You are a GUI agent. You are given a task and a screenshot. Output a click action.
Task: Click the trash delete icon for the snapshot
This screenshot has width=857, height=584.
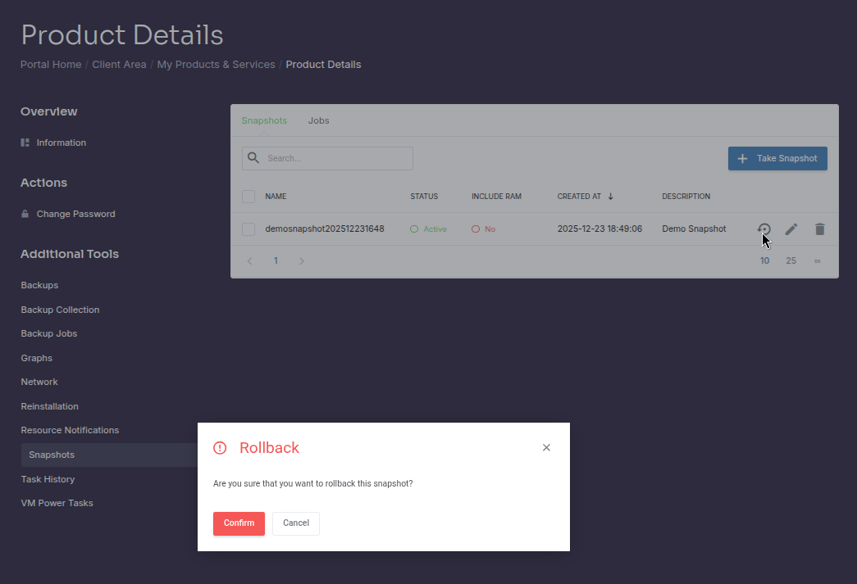tap(819, 229)
